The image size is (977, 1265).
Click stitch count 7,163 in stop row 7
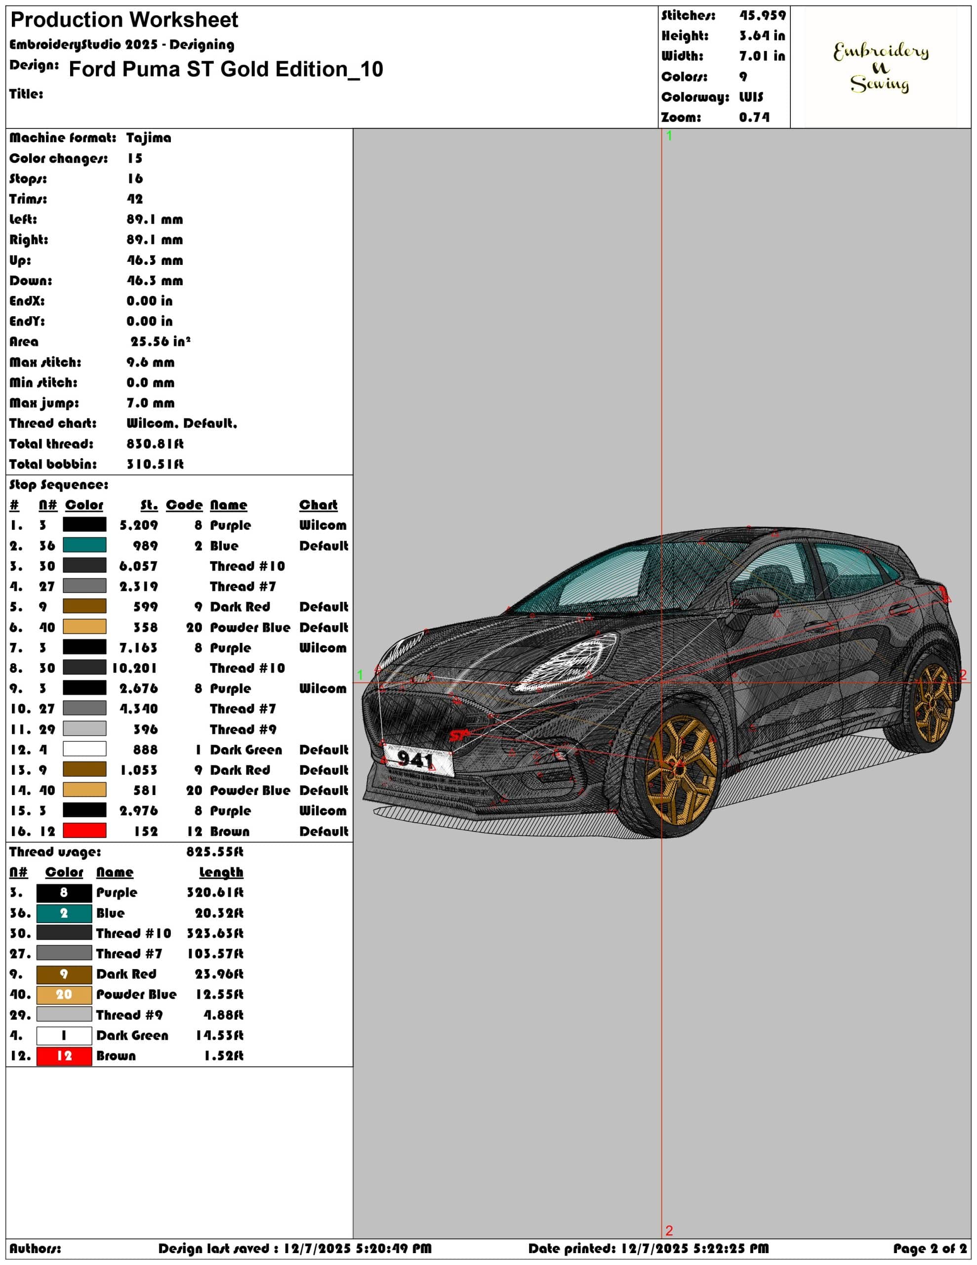[x=138, y=647]
